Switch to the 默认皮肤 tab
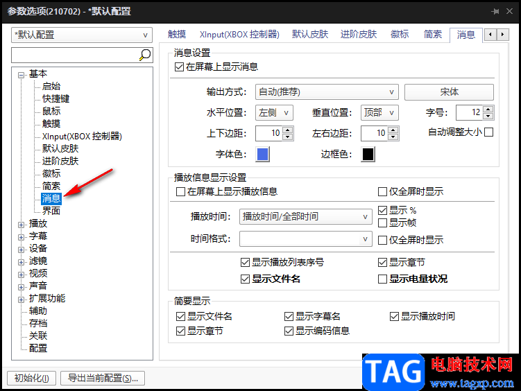The width and height of the screenshot is (521, 391). [x=310, y=35]
